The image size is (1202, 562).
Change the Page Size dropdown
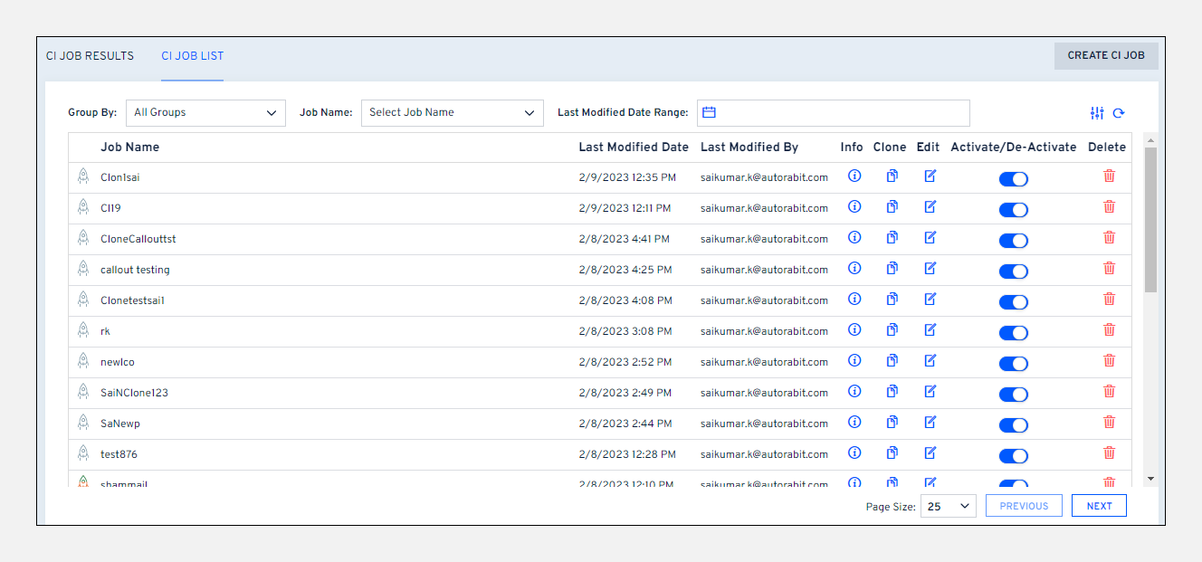pos(948,506)
